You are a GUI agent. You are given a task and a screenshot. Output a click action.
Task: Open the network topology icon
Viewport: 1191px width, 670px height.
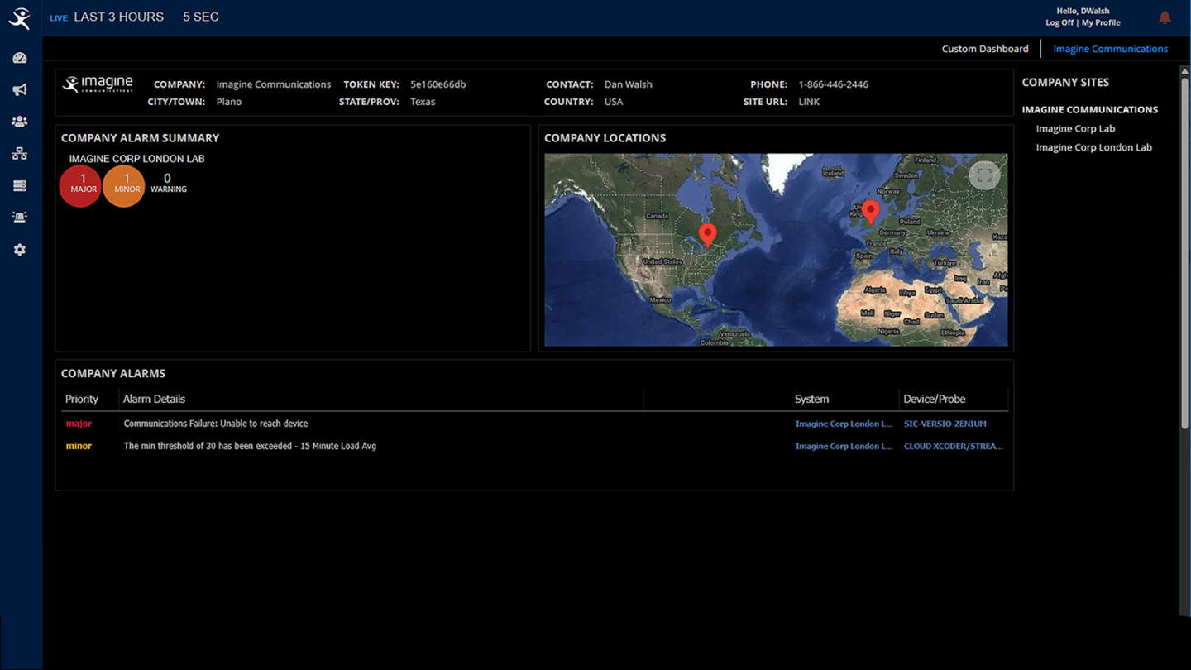(x=20, y=154)
